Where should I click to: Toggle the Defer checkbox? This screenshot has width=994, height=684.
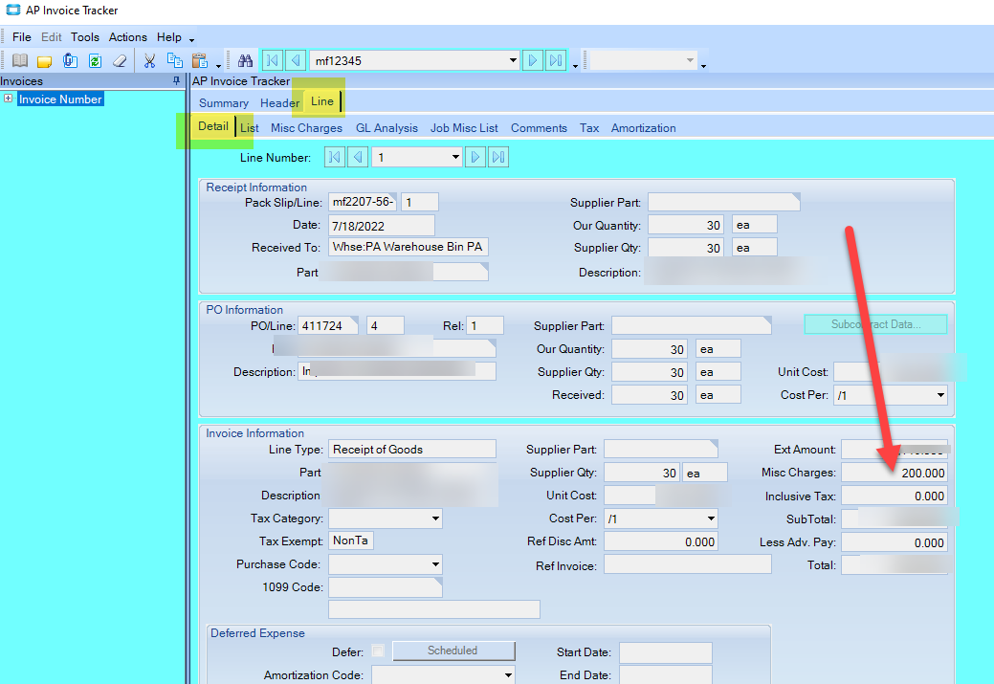click(x=378, y=651)
